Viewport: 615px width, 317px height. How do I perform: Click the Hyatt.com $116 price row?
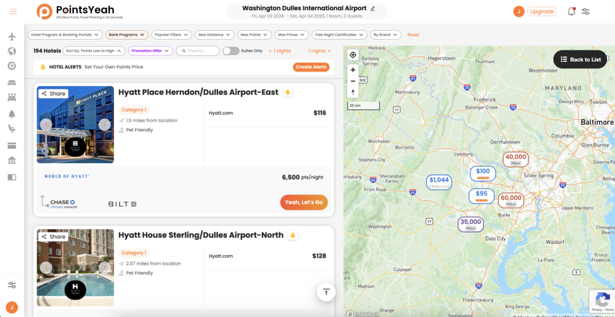point(267,113)
